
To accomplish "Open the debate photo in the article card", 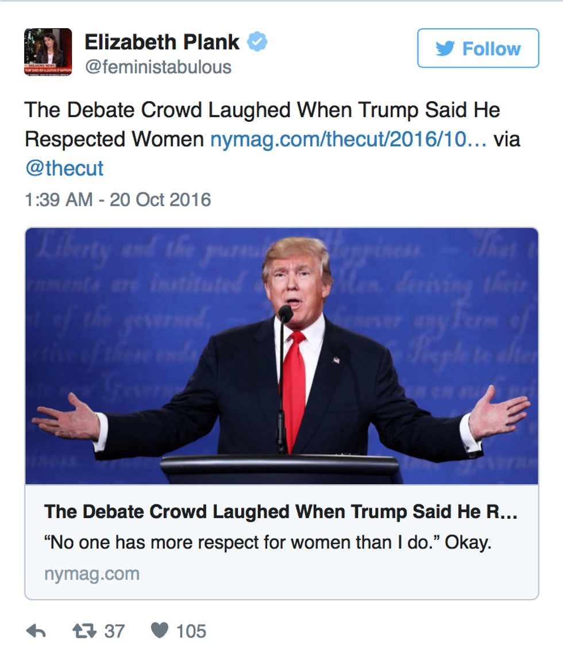I will pos(281,356).
